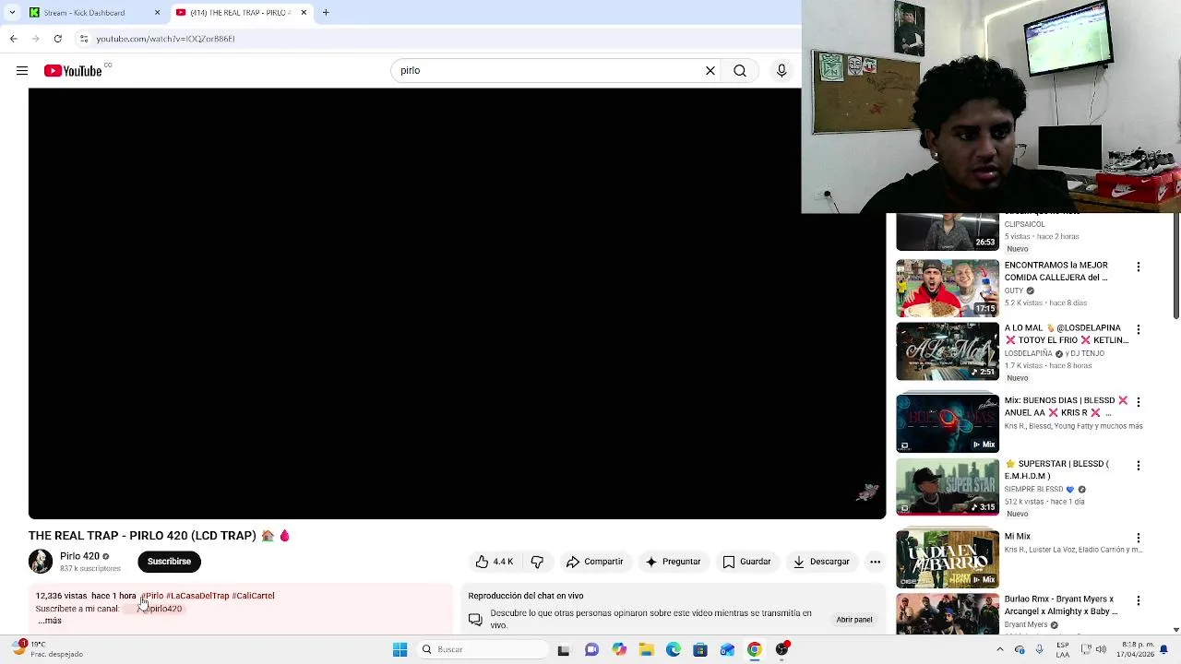Screen dimensions: 1181x664
Task: Open the Preguntar AI button
Action: point(673,562)
